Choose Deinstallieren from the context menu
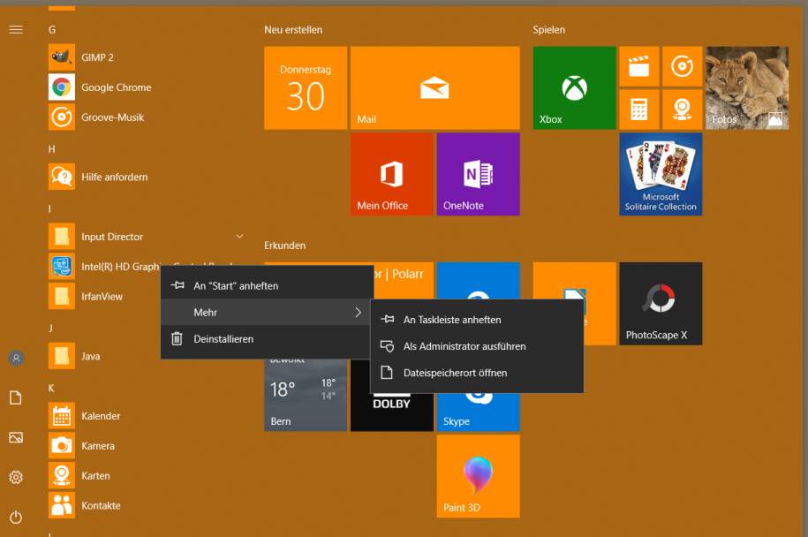This screenshot has height=537, width=808. click(223, 339)
